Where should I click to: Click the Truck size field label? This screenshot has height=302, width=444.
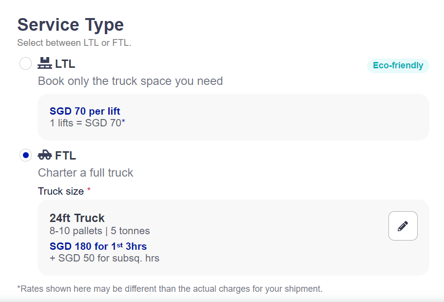point(61,191)
